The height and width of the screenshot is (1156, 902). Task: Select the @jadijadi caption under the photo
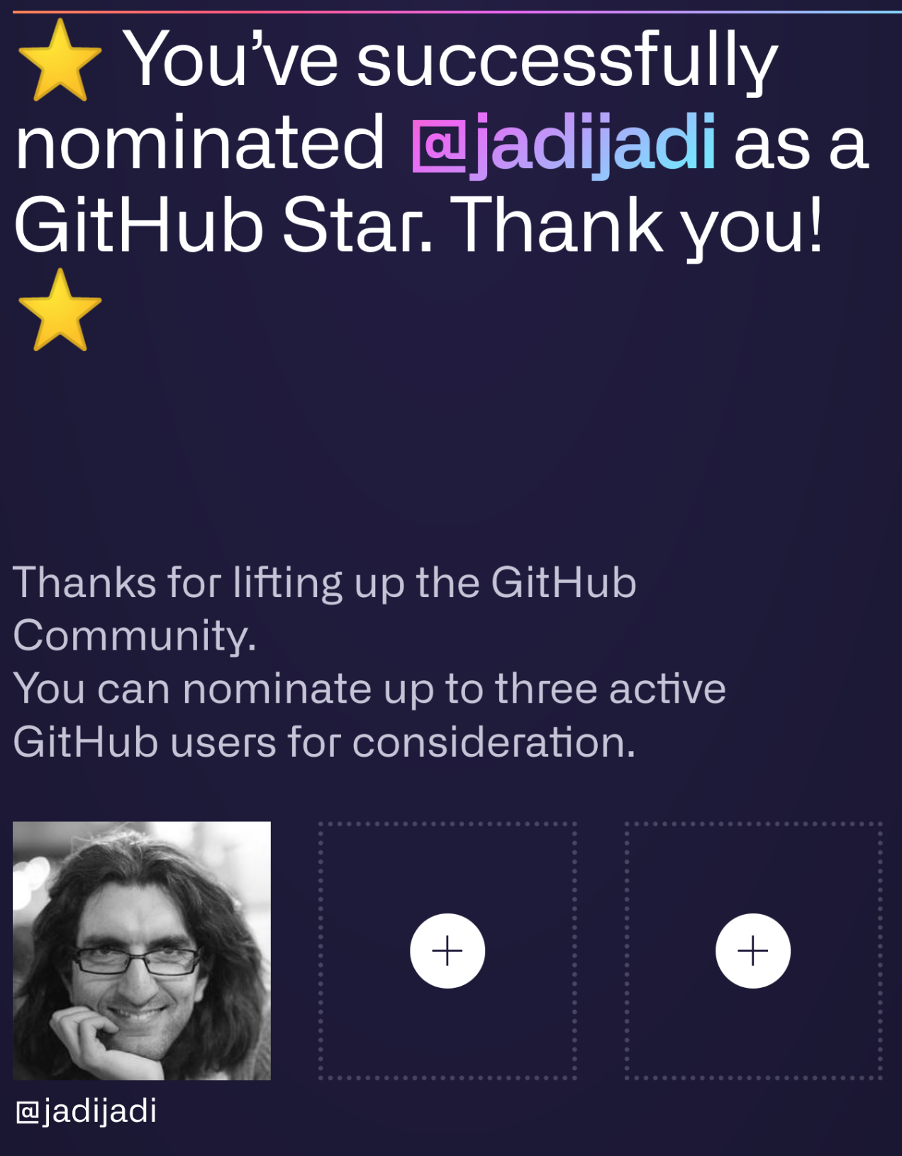click(x=86, y=1111)
